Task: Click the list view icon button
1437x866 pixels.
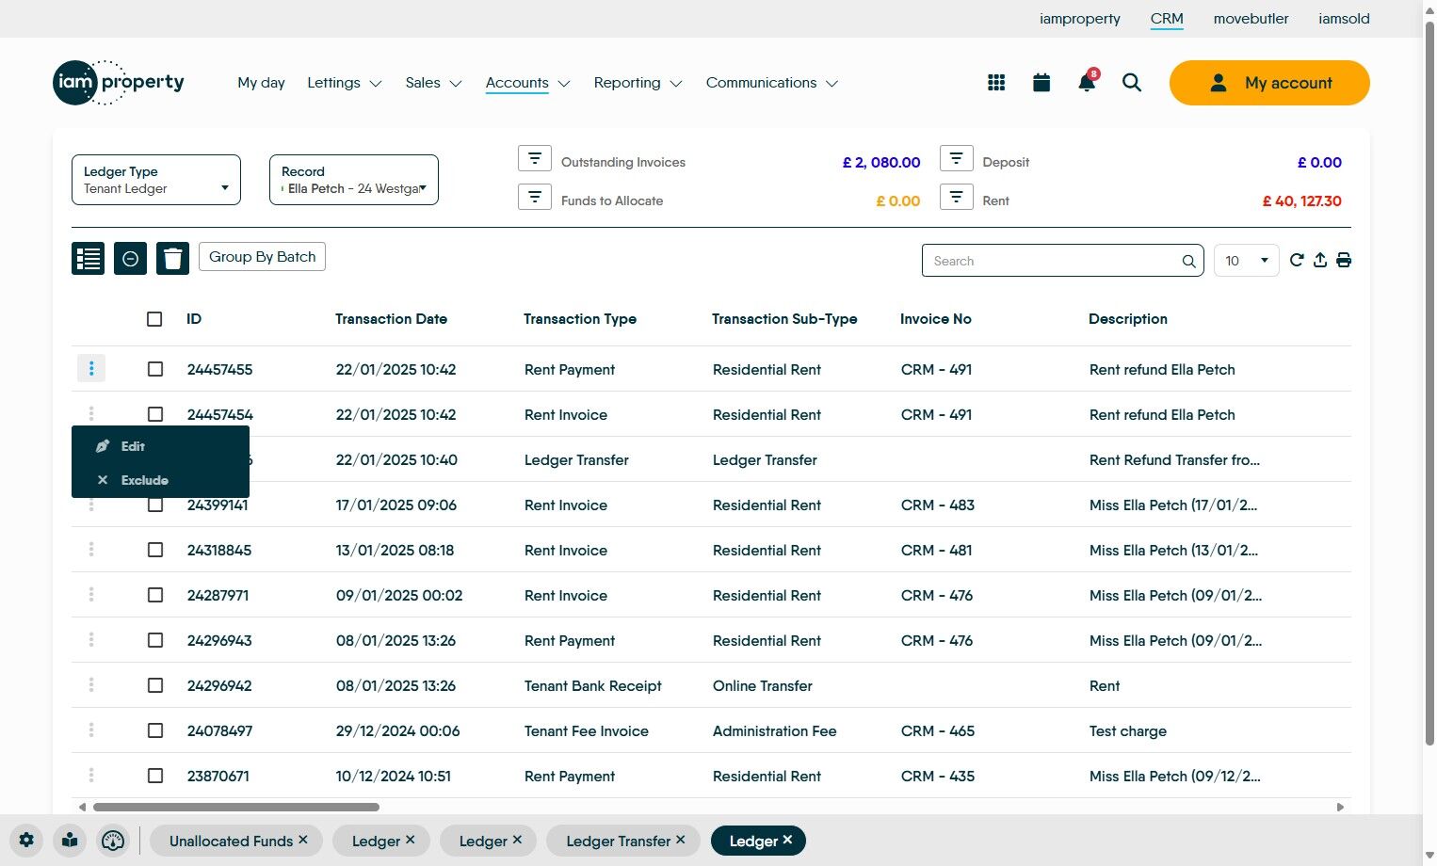Action: (x=89, y=258)
